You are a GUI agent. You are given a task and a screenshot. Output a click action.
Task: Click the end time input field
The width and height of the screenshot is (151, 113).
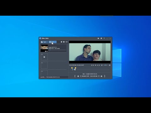[94, 76]
